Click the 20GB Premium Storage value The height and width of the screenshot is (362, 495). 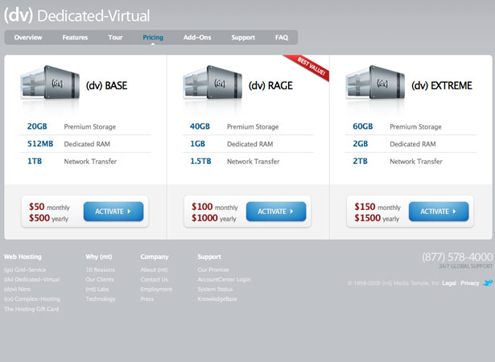37,126
